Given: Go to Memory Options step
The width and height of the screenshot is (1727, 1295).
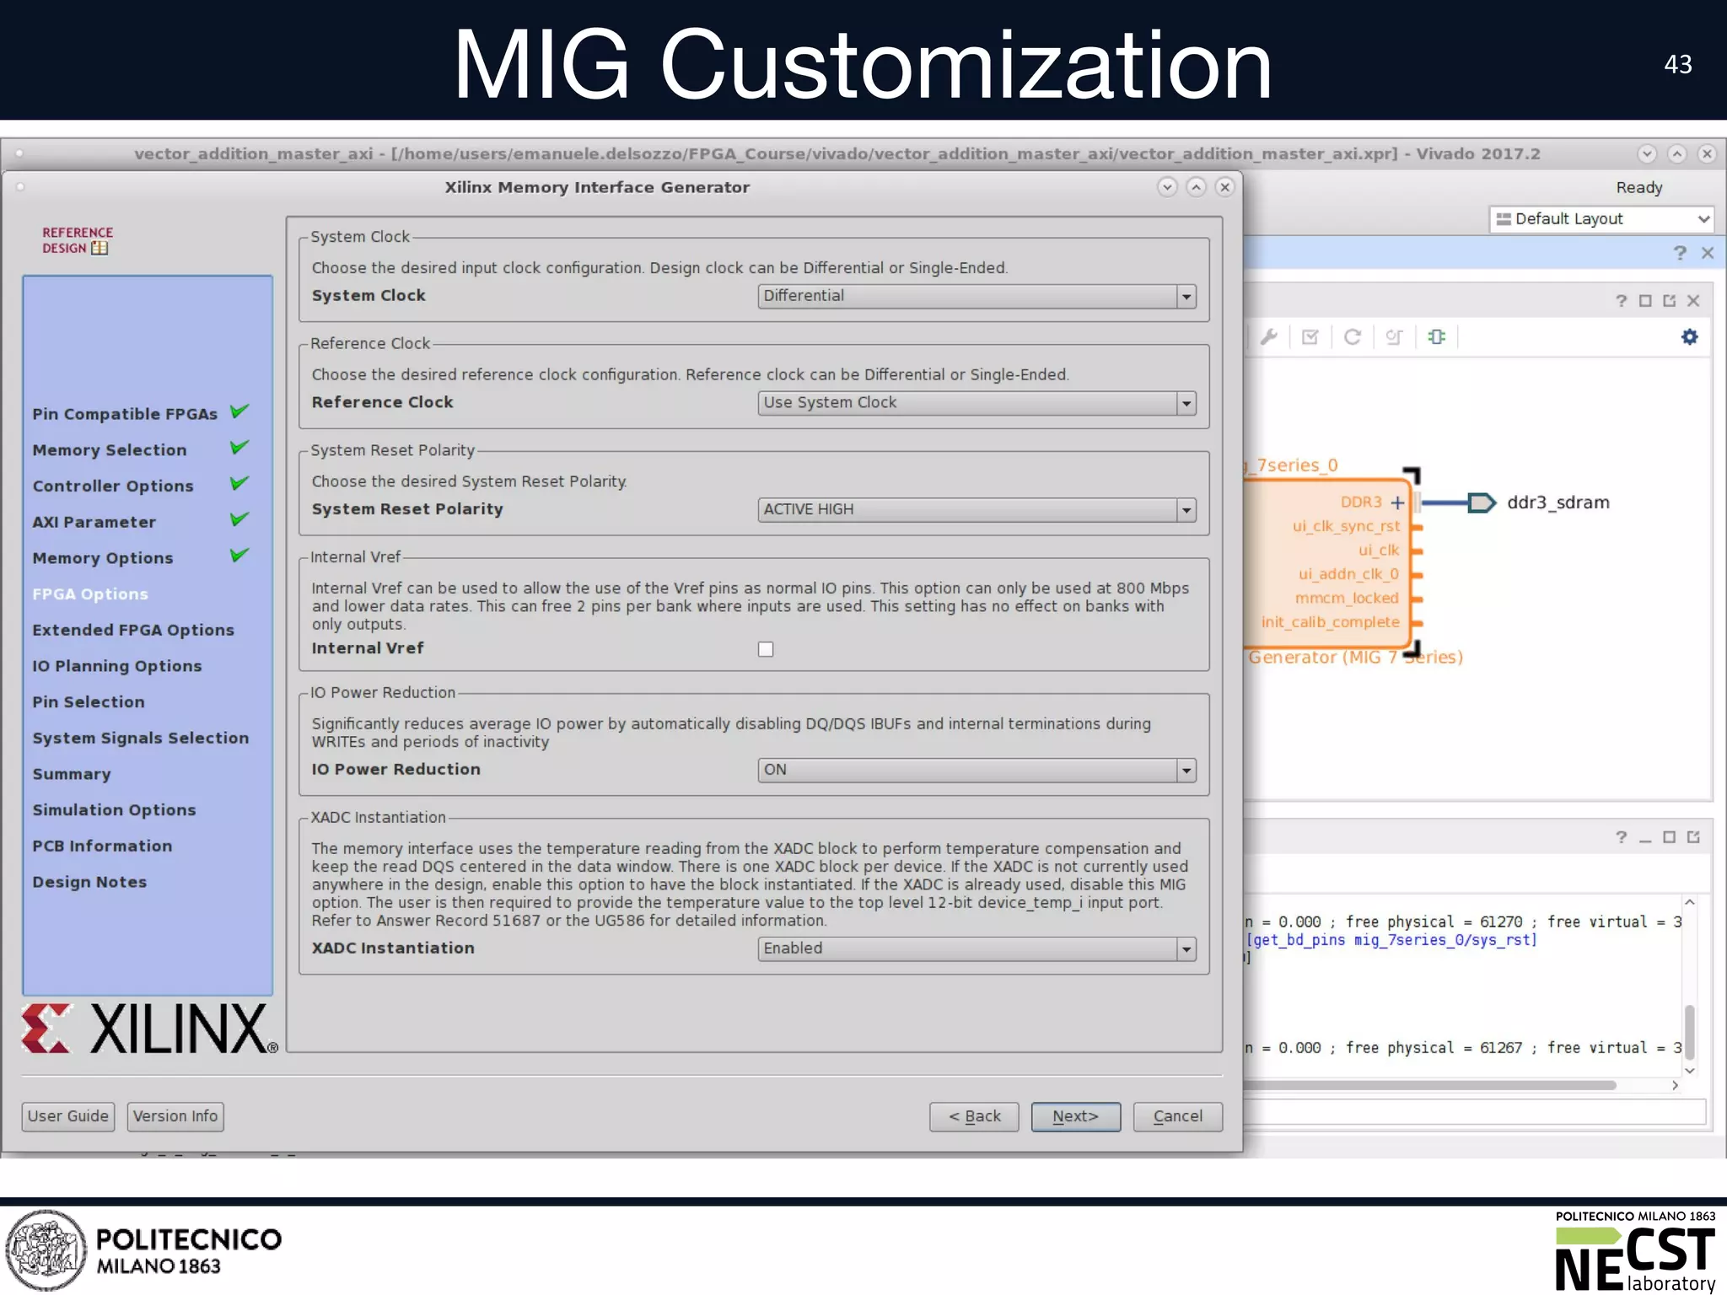Looking at the screenshot, I should point(103,558).
